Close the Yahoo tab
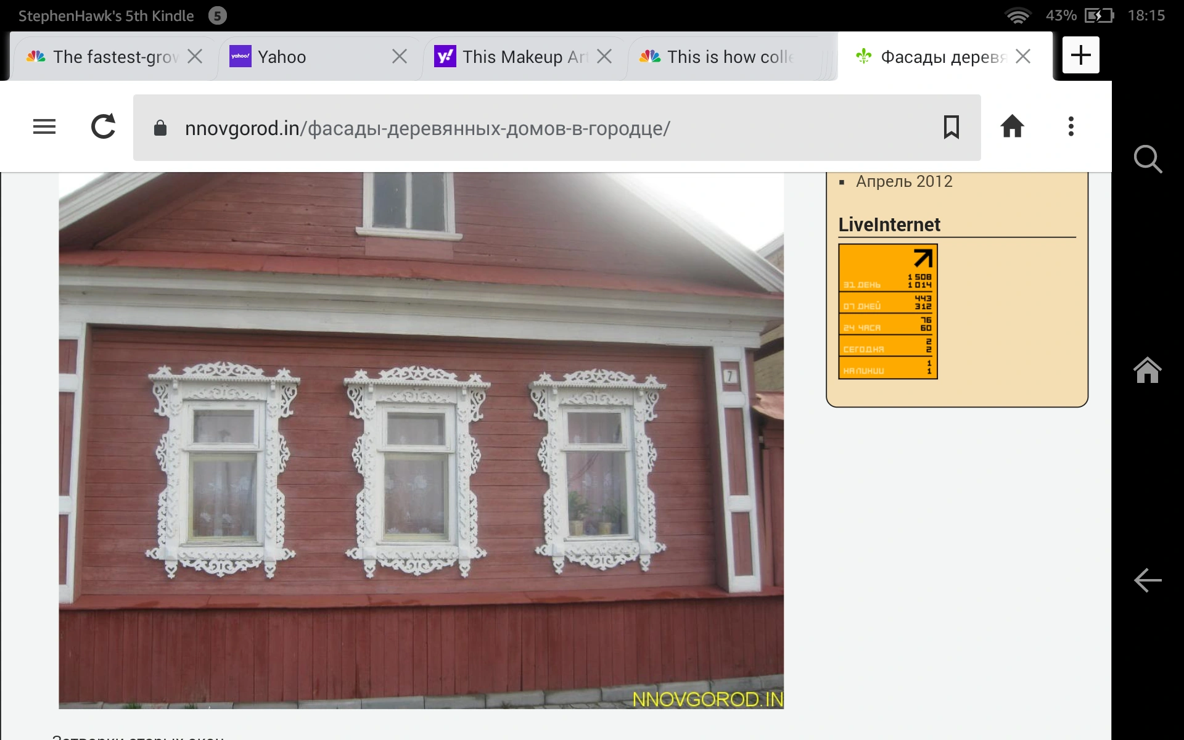 (400, 57)
